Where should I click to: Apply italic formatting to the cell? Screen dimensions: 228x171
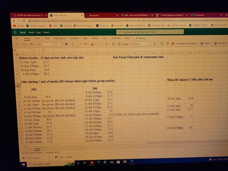72,44
